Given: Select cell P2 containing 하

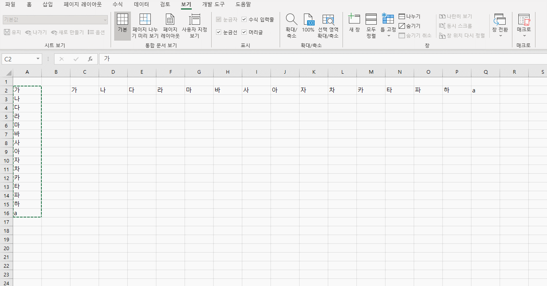Looking at the screenshot, I should 457,90.
